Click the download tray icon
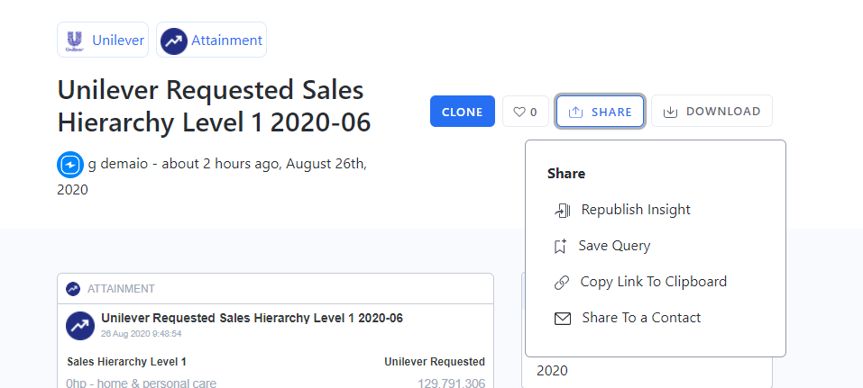 click(670, 113)
